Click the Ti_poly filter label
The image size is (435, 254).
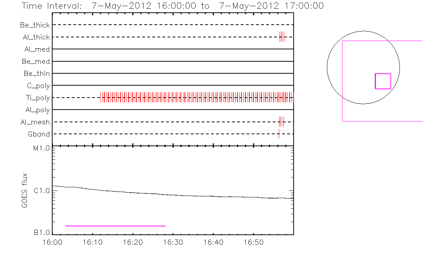coord(38,98)
